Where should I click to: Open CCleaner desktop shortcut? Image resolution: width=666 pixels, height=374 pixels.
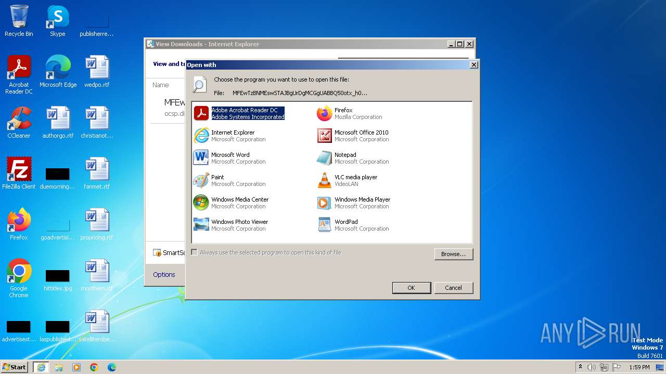coord(19,123)
